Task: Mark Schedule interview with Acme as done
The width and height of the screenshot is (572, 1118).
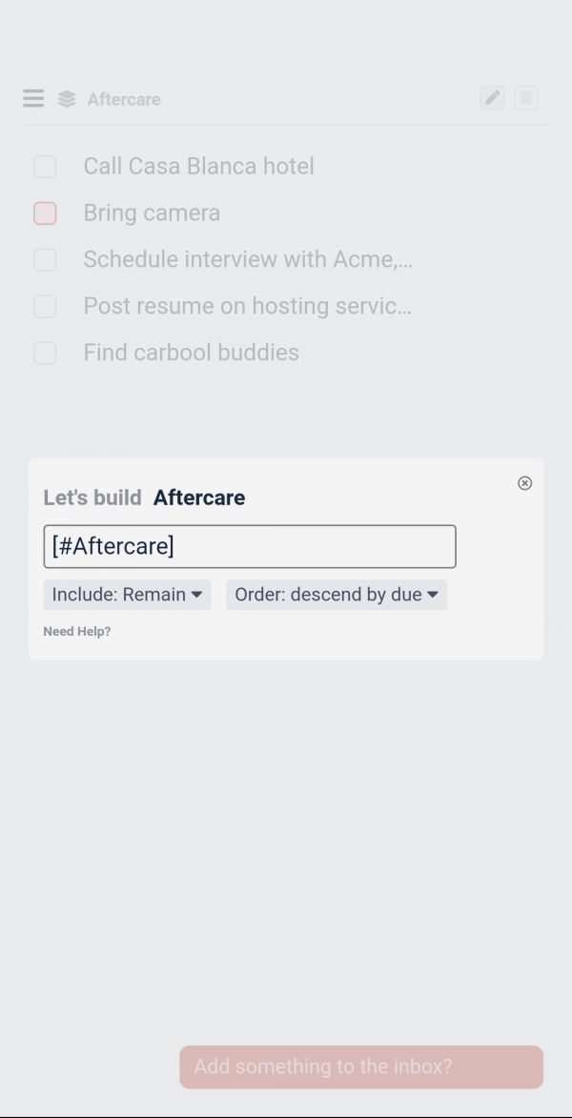Action: click(x=45, y=260)
